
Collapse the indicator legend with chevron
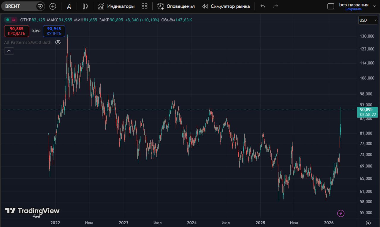(9, 51)
